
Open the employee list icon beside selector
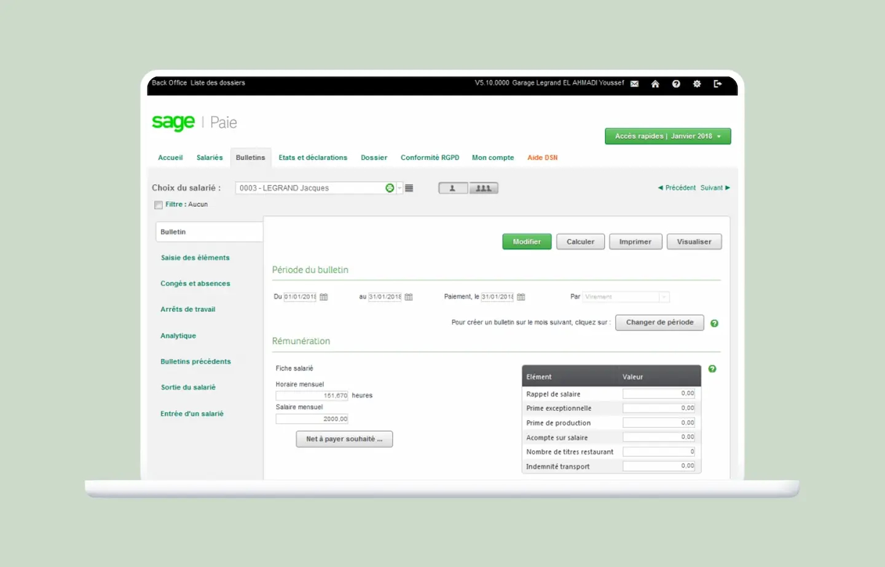(409, 188)
